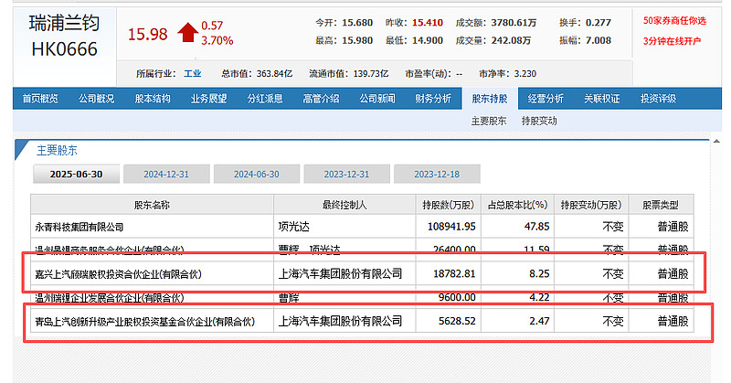Click the 流通市值 139.73亿 value

371,74
